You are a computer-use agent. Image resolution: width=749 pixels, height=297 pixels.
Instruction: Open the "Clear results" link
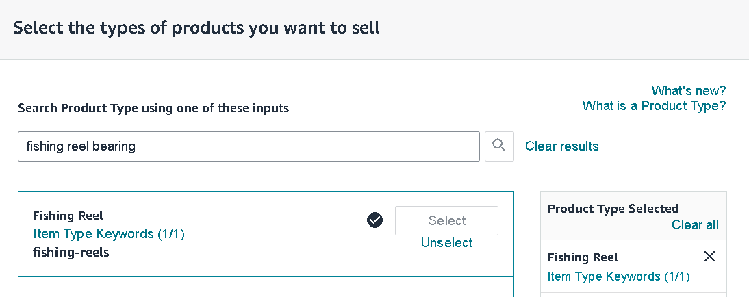[561, 146]
